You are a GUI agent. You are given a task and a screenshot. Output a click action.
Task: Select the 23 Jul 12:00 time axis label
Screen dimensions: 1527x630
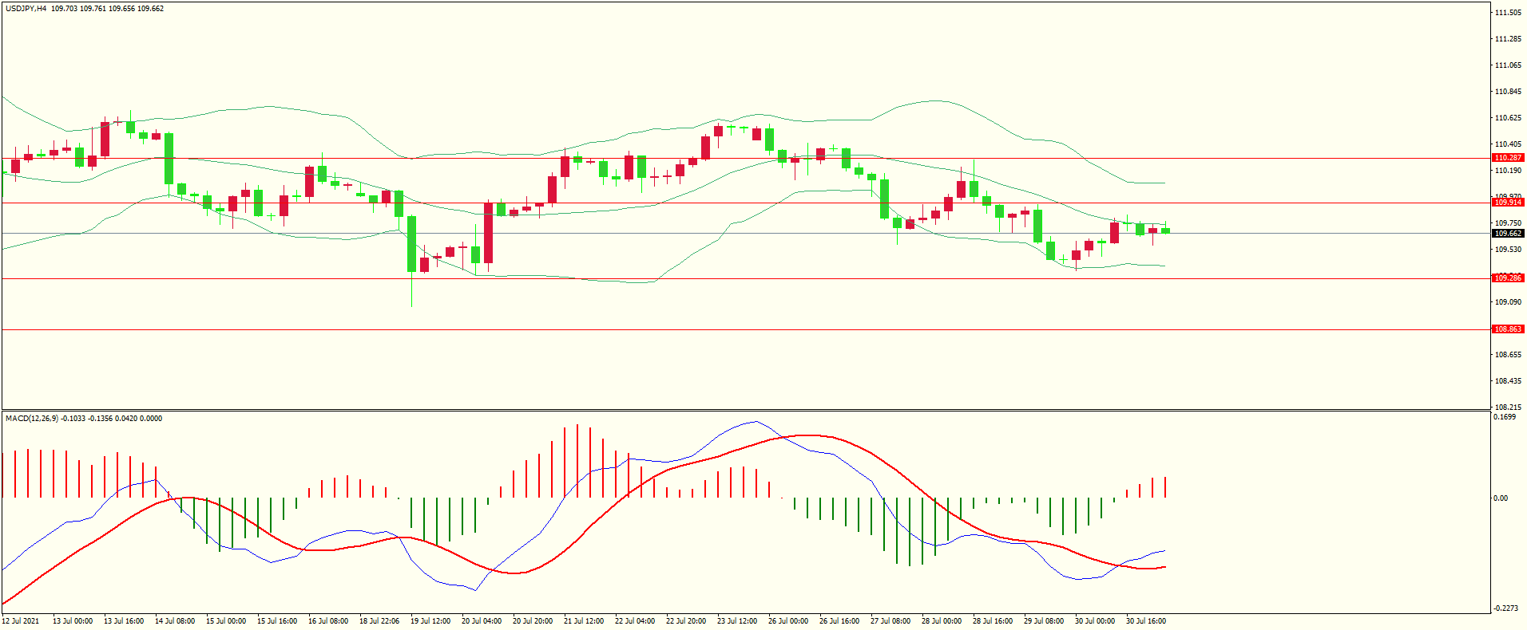[x=737, y=621]
